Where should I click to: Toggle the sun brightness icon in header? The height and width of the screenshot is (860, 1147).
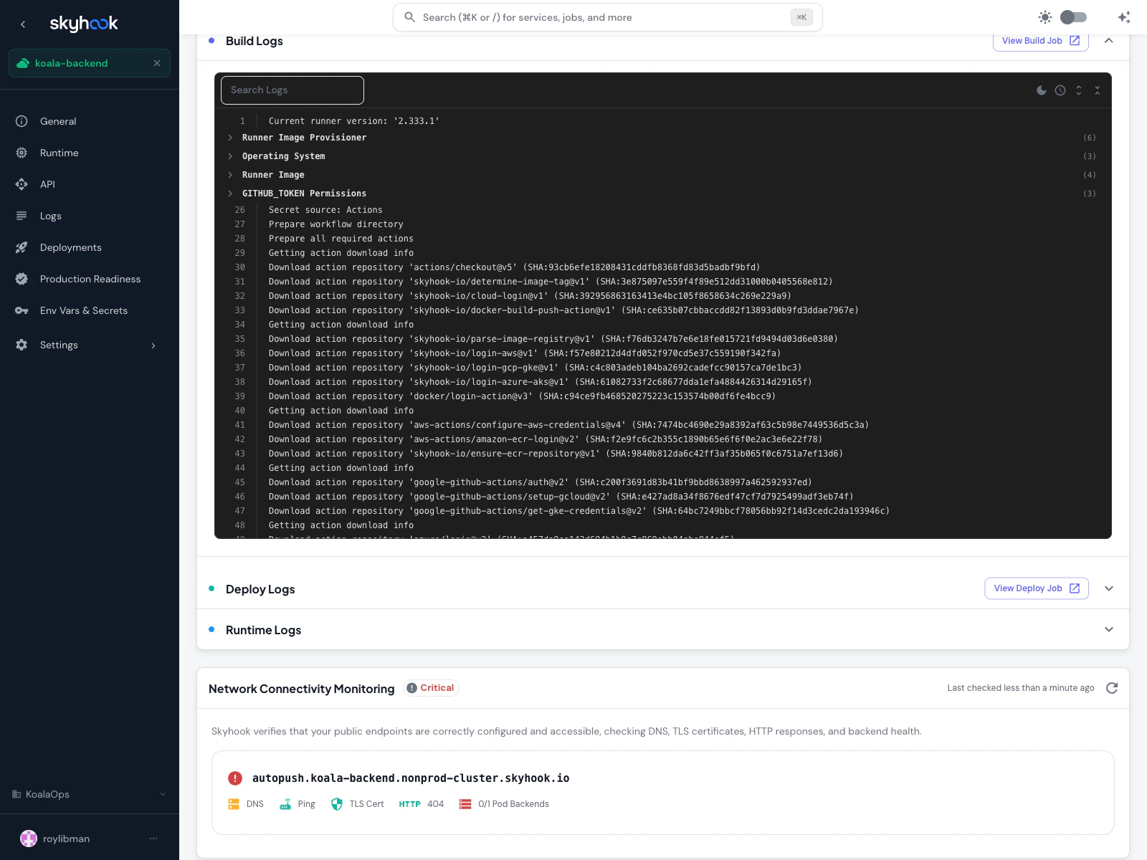1045,16
